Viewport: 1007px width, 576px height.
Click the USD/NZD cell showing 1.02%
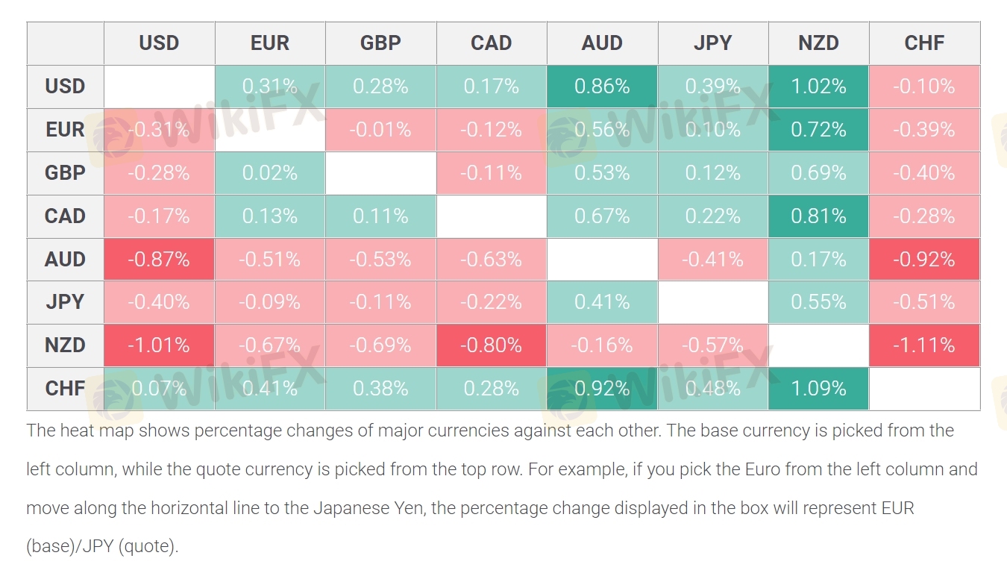click(x=818, y=87)
